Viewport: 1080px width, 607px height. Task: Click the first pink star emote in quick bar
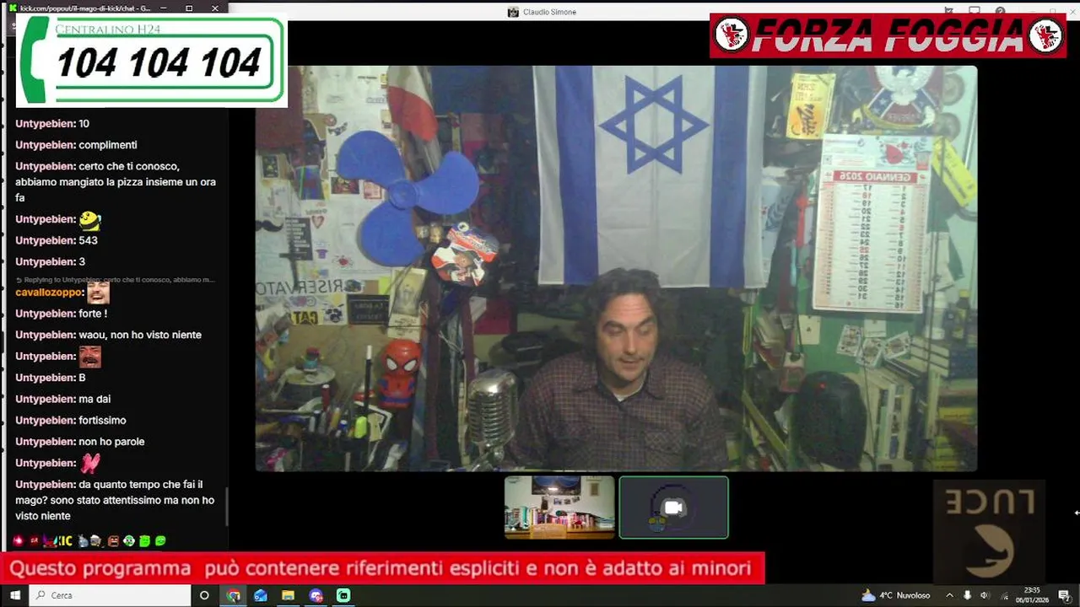[19, 540]
